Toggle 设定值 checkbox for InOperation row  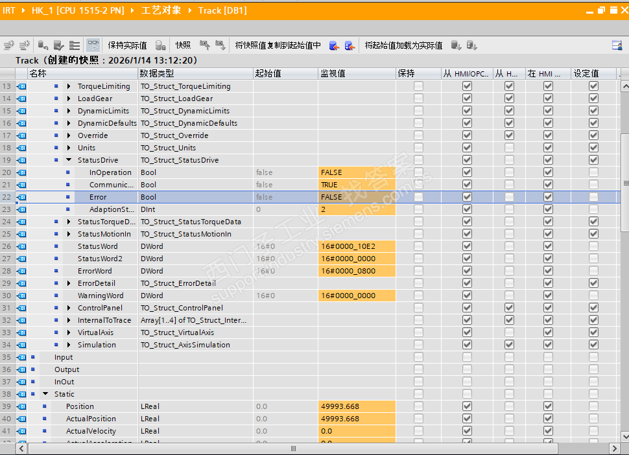pyautogui.click(x=594, y=172)
